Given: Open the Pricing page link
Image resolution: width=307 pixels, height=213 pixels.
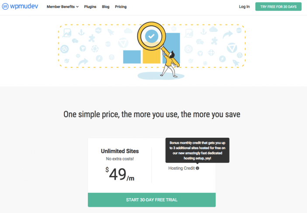Looking at the screenshot, I should [x=121, y=7].
